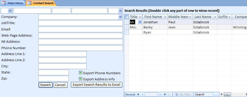
Task: Open First Name column filter arrow
Action: [x=165, y=17]
